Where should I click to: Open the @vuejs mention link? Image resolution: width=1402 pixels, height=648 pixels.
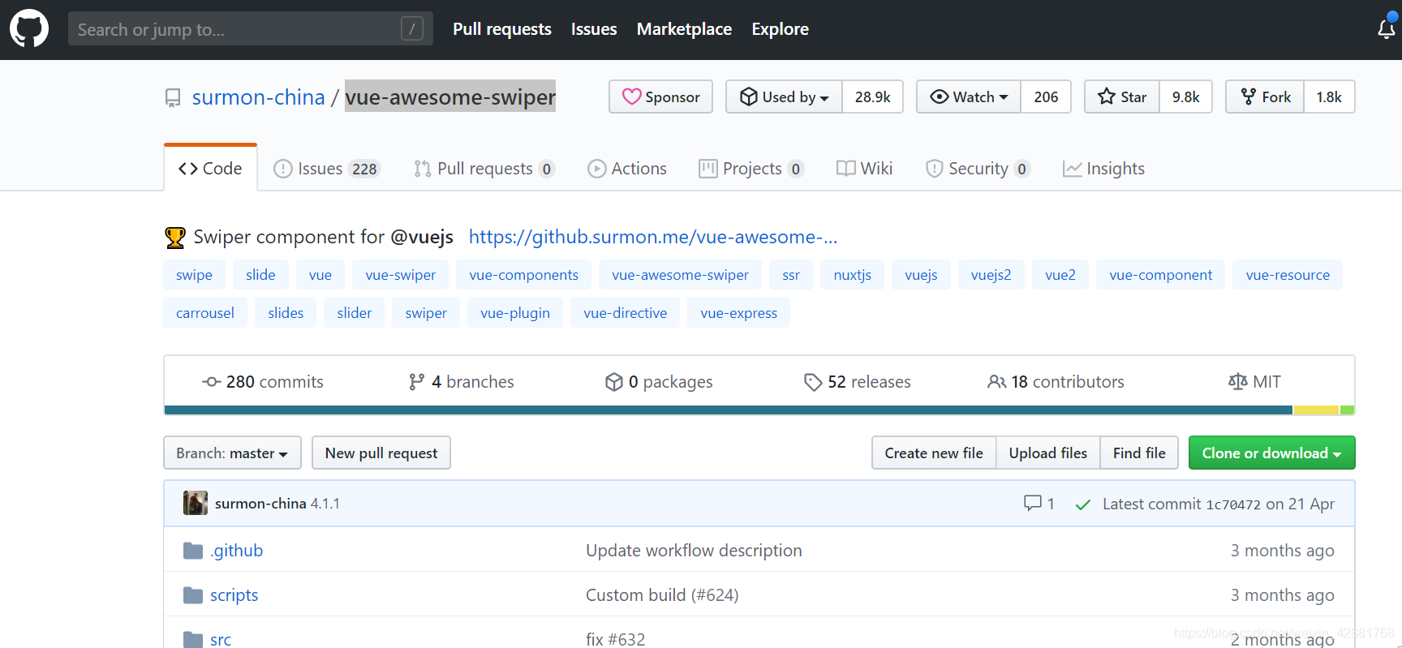point(422,237)
